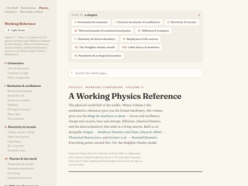Image resolution: width=248 pixels, height=186 pixels.
Task: Open Philosophy of Mind volume
Action: pos(31,12)
